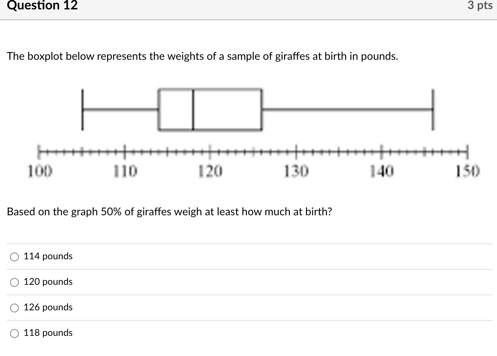Screen dimensions: 497x356
Task: Click the text asking about 50% of giraffes
Action: (x=169, y=212)
